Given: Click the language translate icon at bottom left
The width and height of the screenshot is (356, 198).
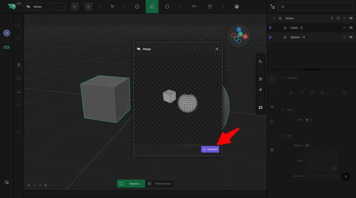Looking at the screenshot, I should (7, 182).
